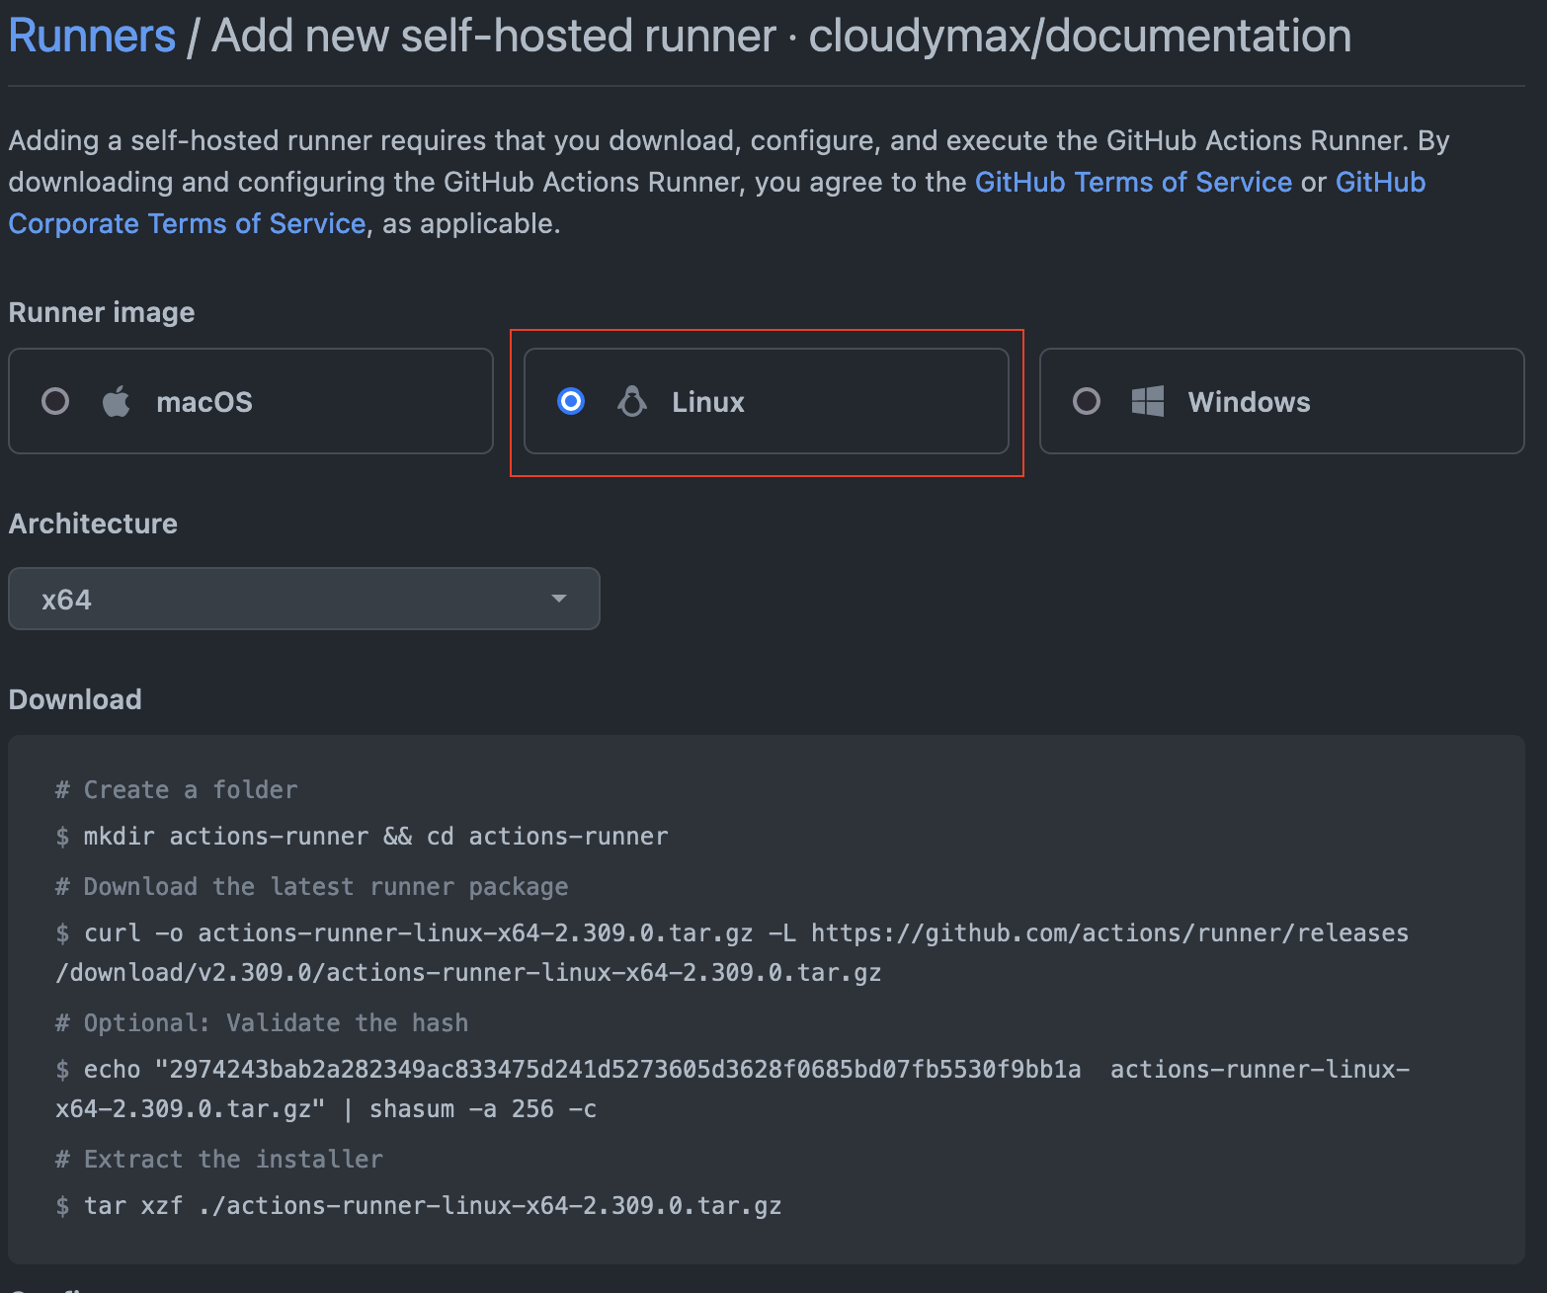Go back to Runners via breadcrumb link

[x=92, y=37]
